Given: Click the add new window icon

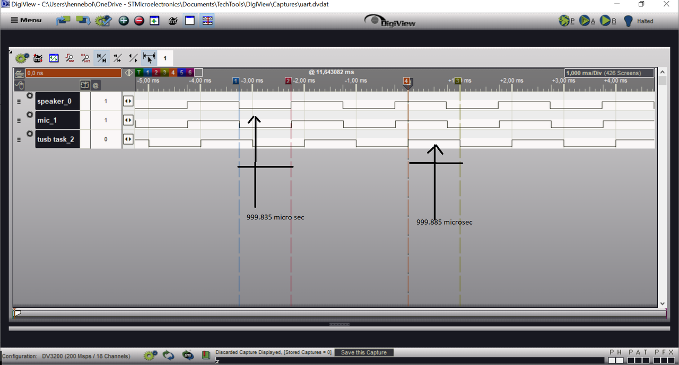Looking at the screenshot, I should (154, 21).
